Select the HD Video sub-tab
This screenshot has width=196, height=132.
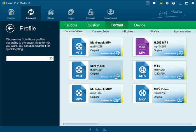click(128, 32)
